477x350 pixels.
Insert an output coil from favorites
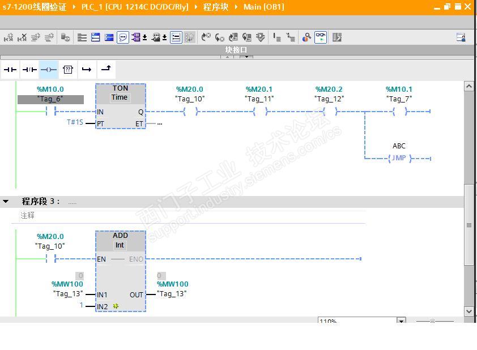49,70
